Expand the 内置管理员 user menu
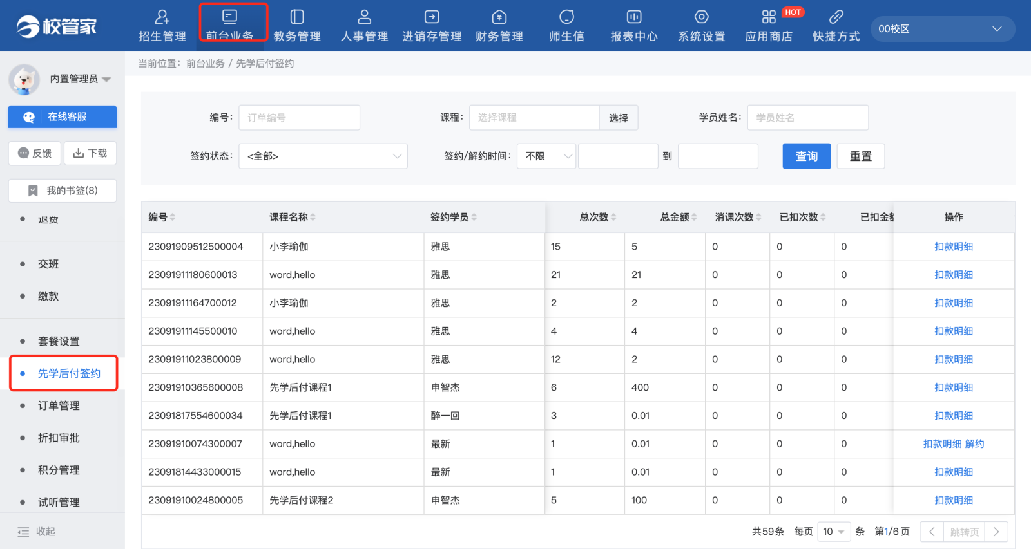 point(107,79)
